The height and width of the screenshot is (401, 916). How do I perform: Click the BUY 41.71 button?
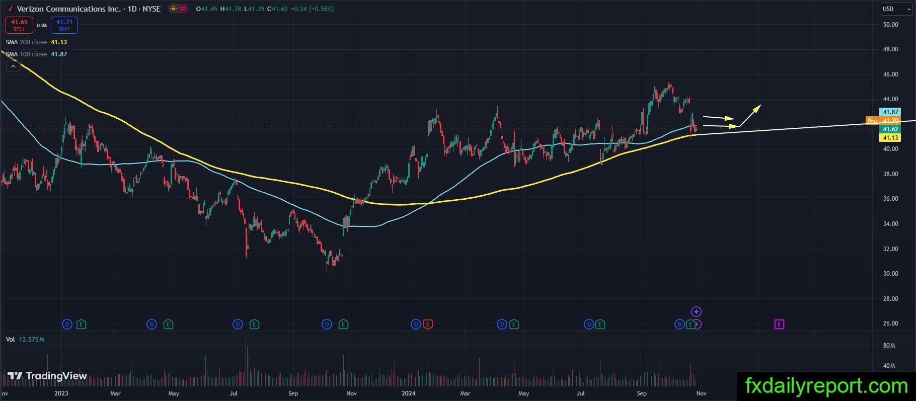click(64, 25)
